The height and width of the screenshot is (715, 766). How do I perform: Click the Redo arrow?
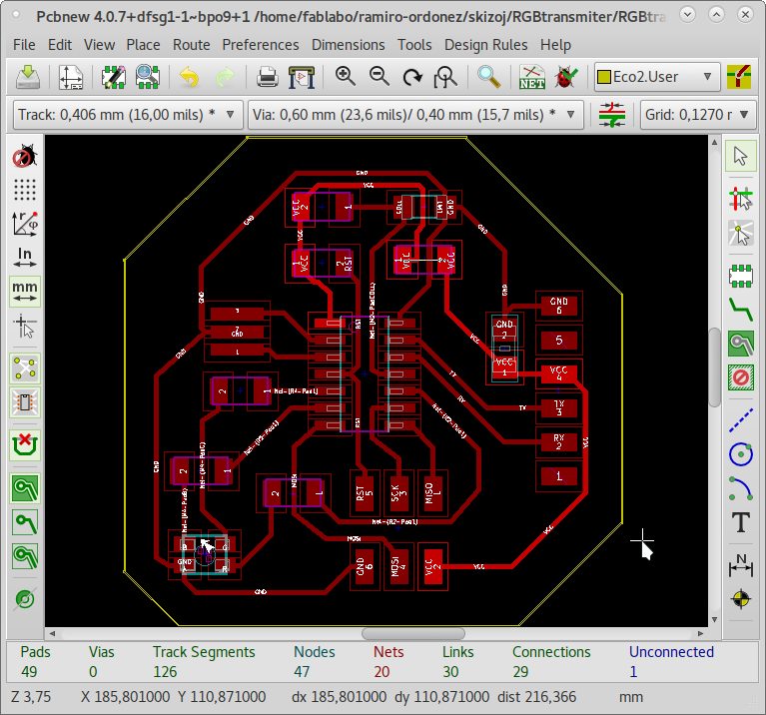[x=225, y=77]
